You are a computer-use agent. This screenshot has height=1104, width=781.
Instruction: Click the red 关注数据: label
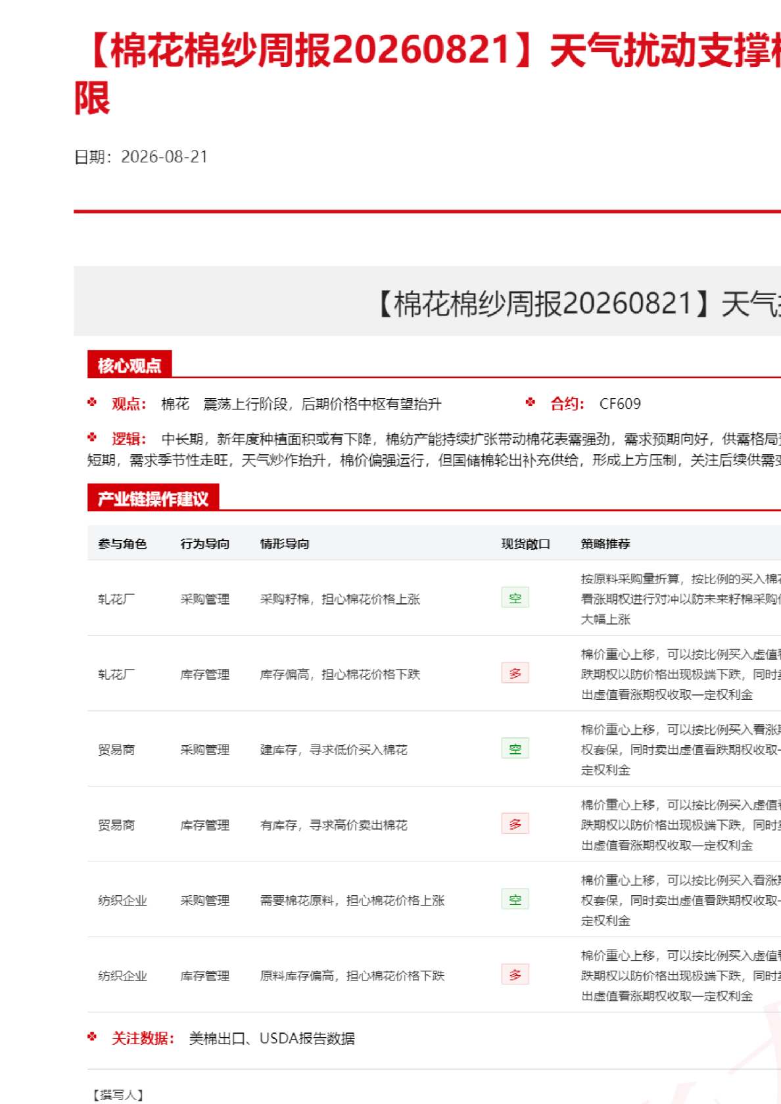coord(143,1038)
